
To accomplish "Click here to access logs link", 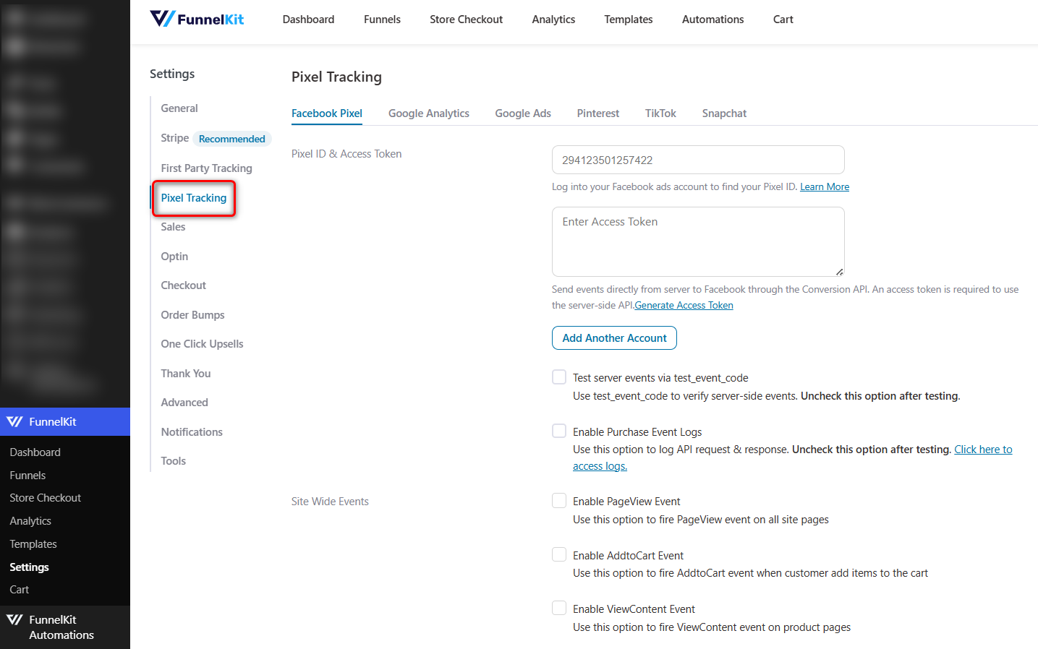I will pyautogui.click(x=983, y=450).
